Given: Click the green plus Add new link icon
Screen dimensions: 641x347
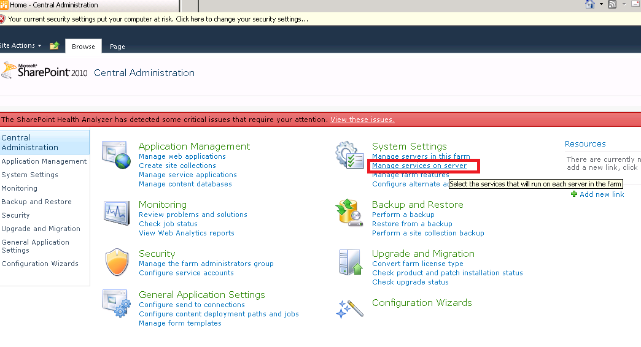Looking at the screenshot, I should pyautogui.click(x=574, y=194).
